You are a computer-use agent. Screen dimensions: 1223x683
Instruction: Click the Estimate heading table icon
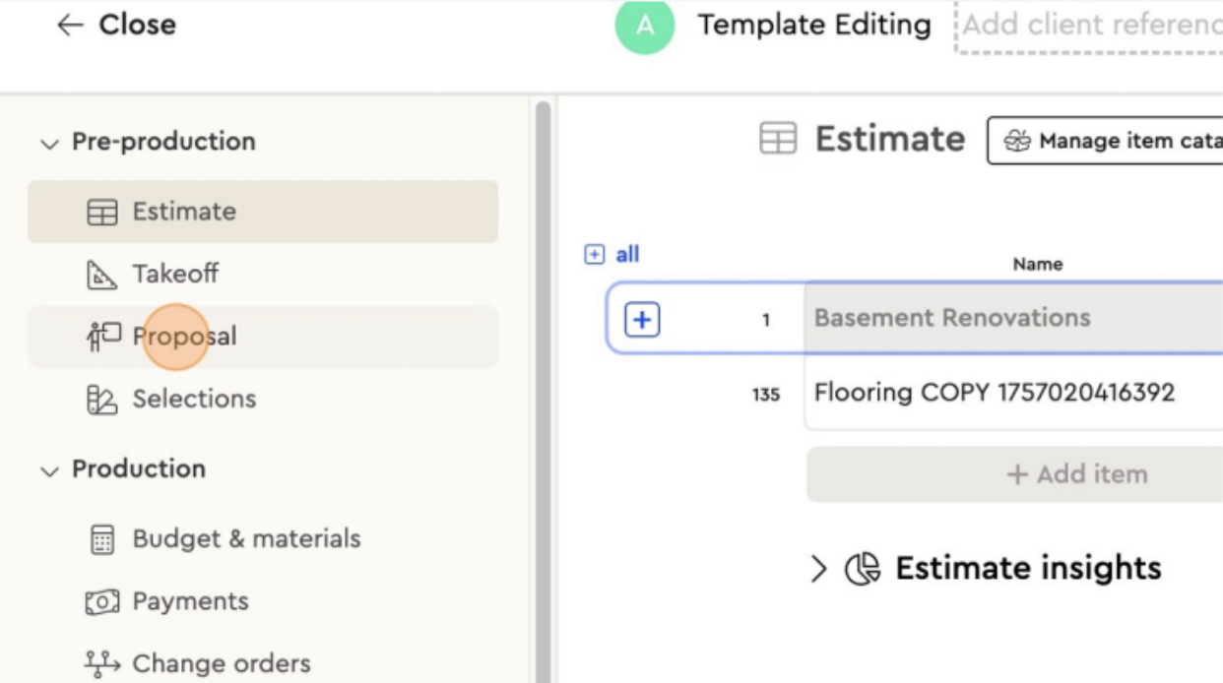[778, 140]
